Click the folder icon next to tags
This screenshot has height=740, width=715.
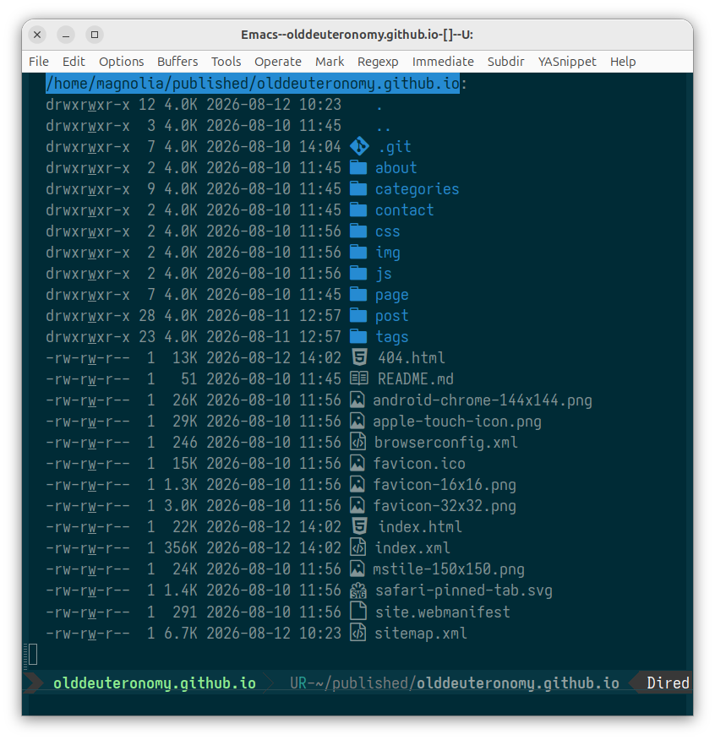358,336
